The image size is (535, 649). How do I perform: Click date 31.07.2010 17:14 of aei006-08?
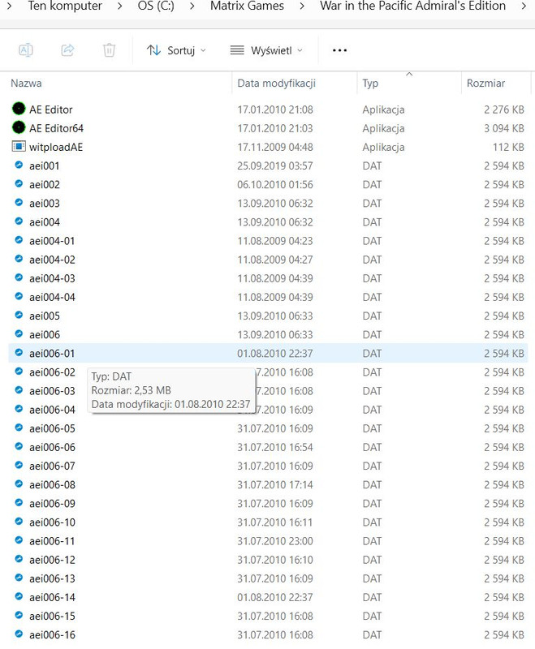point(275,484)
